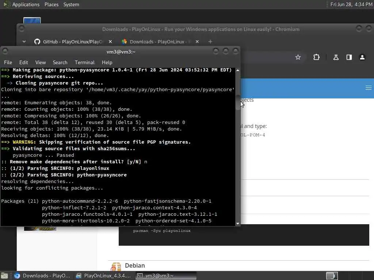374x280 pixels.
Task: Click terminal window title vm3@vm3:~
Action: tap(121, 52)
